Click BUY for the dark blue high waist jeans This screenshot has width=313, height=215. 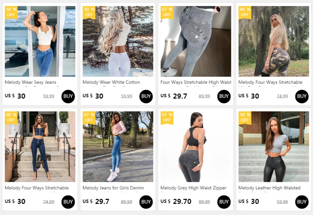[68, 202]
